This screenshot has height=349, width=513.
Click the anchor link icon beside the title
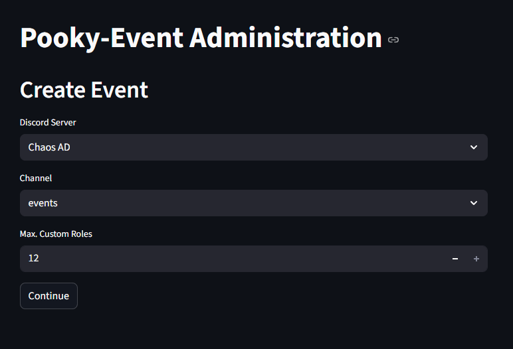(x=393, y=40)
